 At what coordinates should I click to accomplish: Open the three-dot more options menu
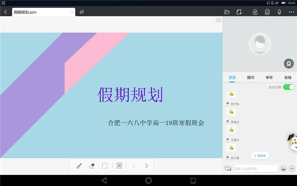coord(291,12)
